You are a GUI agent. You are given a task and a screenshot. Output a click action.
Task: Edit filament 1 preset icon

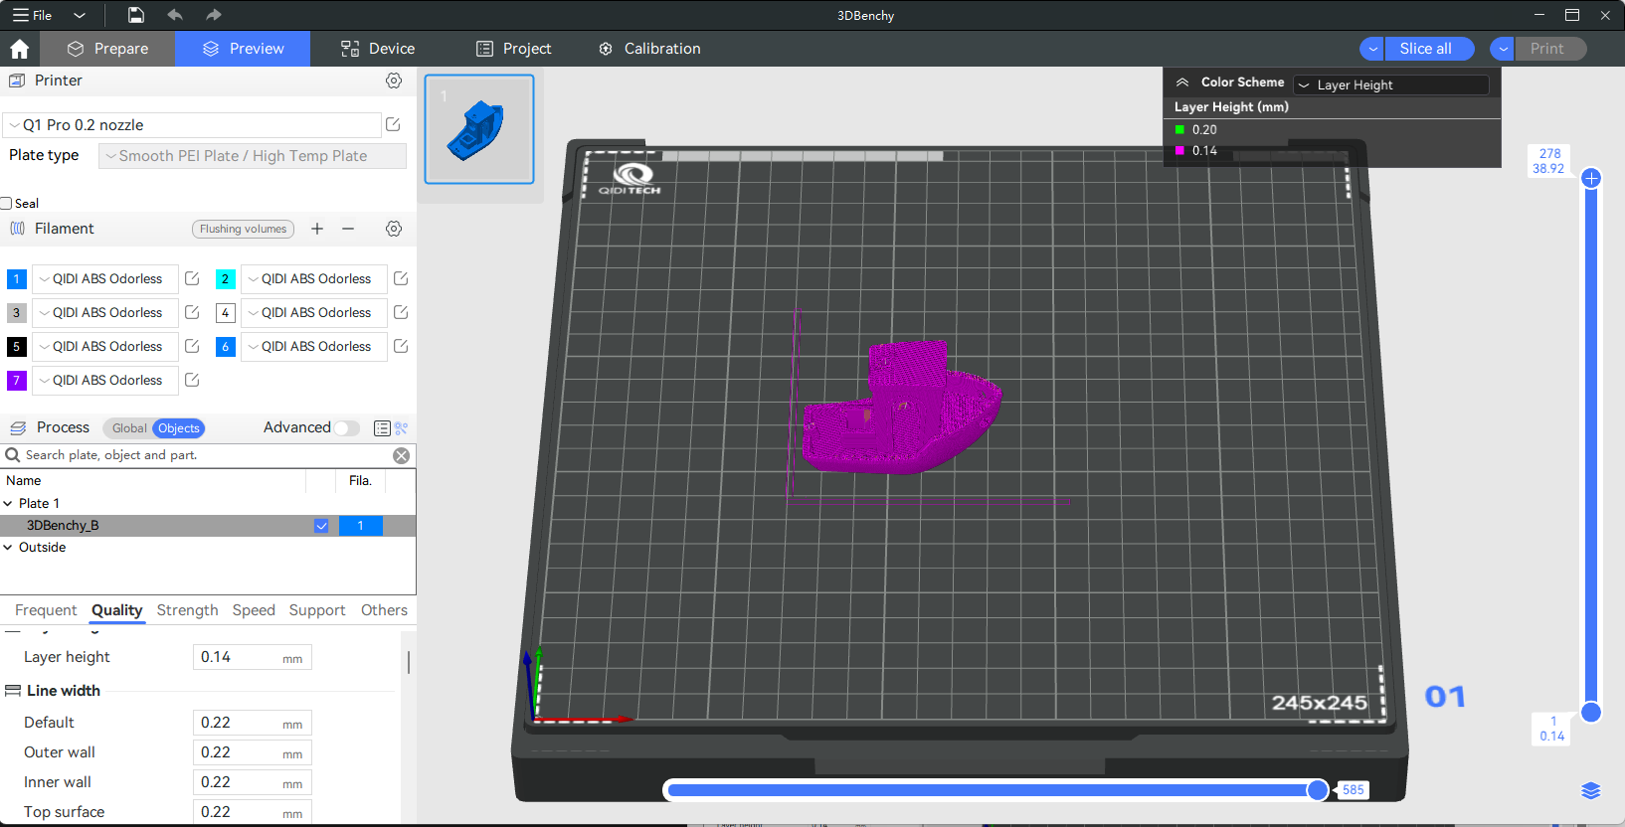click(192, 278)
